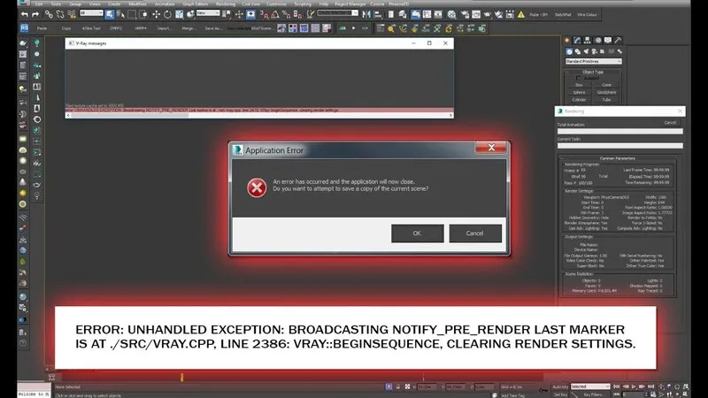Switch to the Display command panel tab

[608, 40]
